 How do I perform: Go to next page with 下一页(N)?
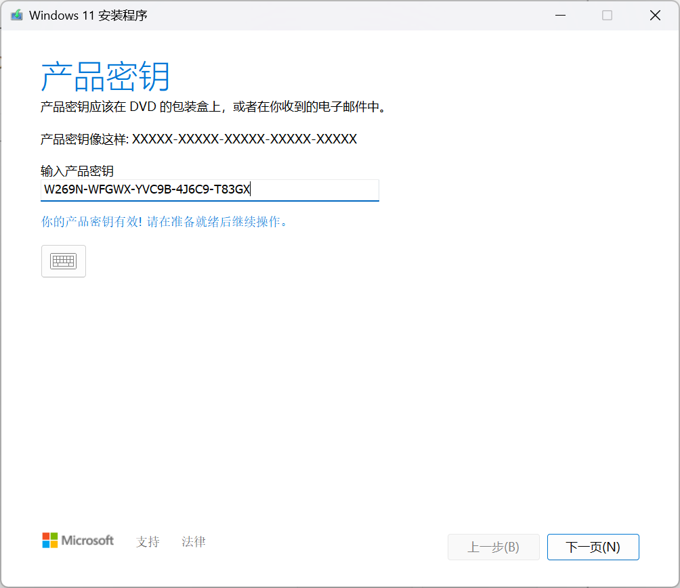pyautogui.click(x=593, y=547)
